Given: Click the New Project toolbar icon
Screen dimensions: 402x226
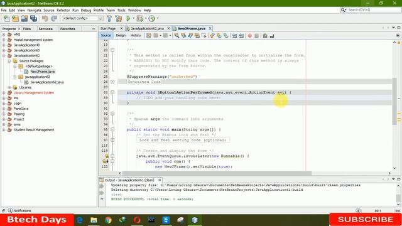Looking at the screenshot, I should tap(15, 18).
